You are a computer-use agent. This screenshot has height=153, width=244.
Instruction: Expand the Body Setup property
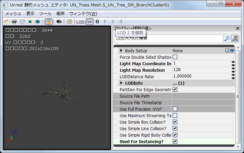tap(121, 51)
